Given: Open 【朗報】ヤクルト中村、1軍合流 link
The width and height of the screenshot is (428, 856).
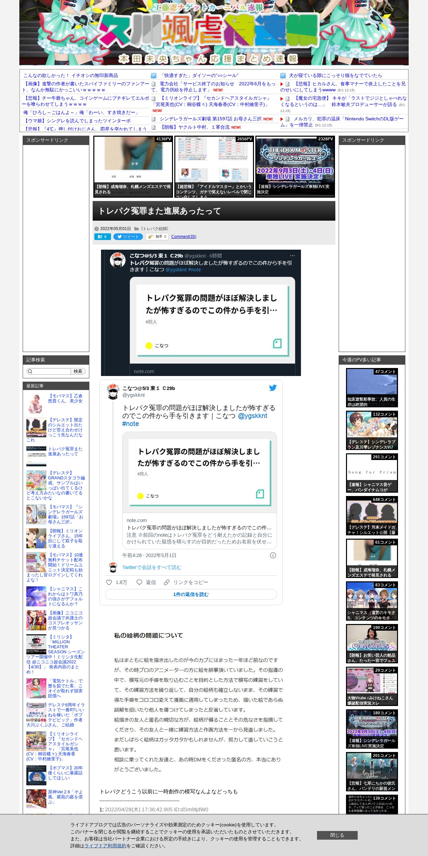Looking at the screenshot, I should pos(195,127).
